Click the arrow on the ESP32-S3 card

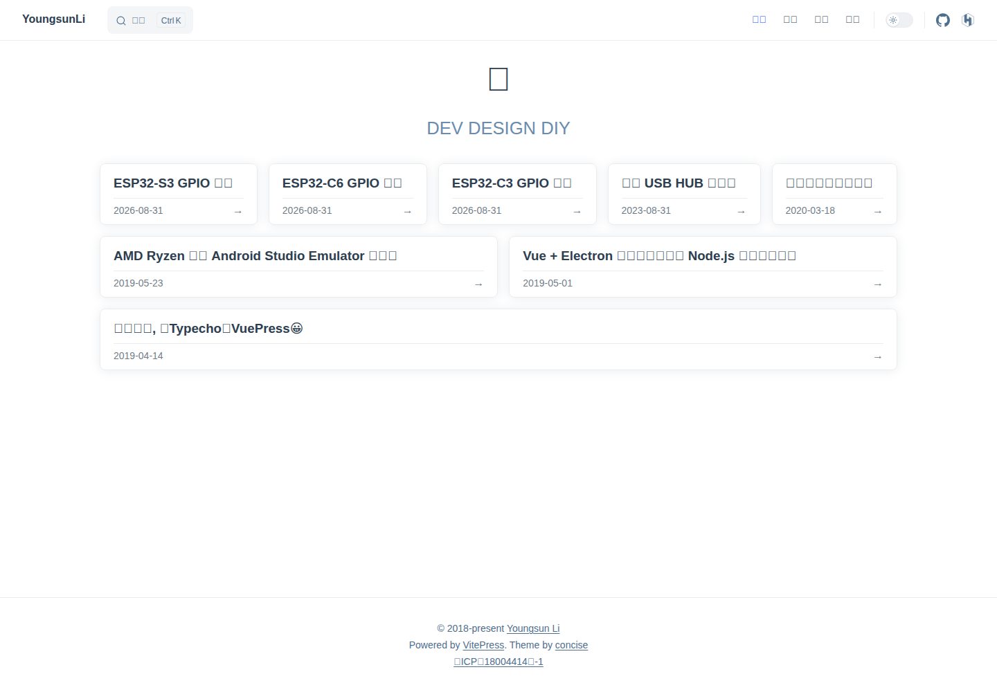[x=238, y=211]
